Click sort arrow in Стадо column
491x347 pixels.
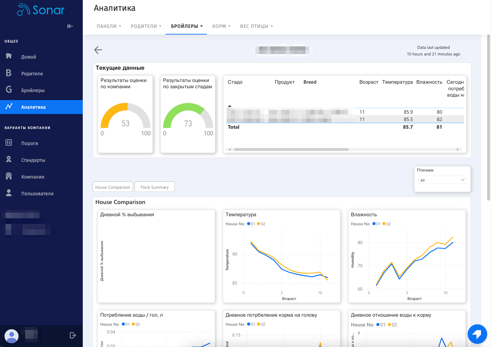(x=229, y=106)
